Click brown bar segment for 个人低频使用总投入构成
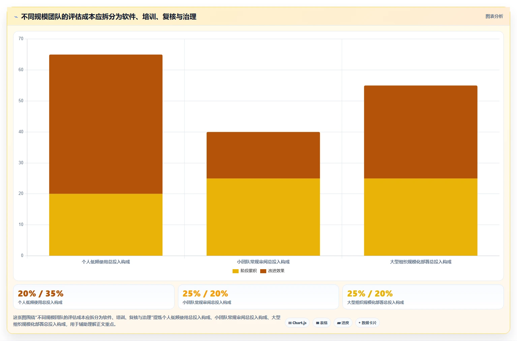The width and height of the screenshot is (517, 341). point(106,124)
